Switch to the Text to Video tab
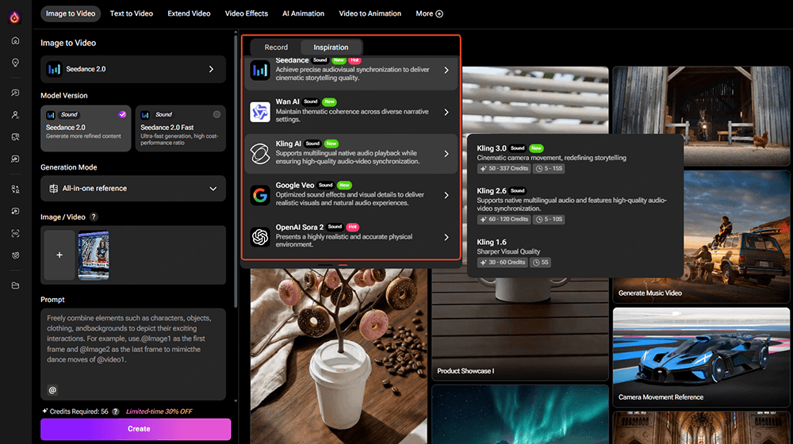This screenshot has width=793, height=444. click(x=132, y=13)
